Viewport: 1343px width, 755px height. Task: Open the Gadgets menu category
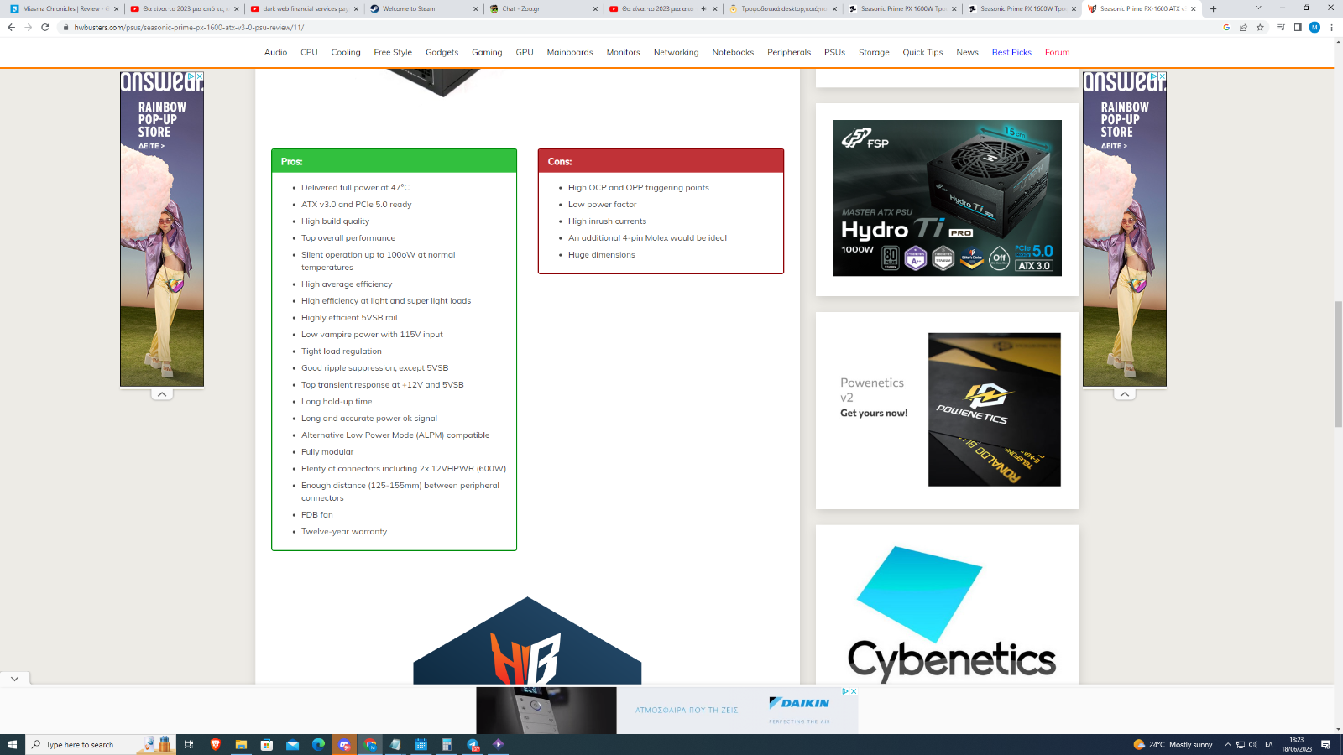click(x=442, y=52)
